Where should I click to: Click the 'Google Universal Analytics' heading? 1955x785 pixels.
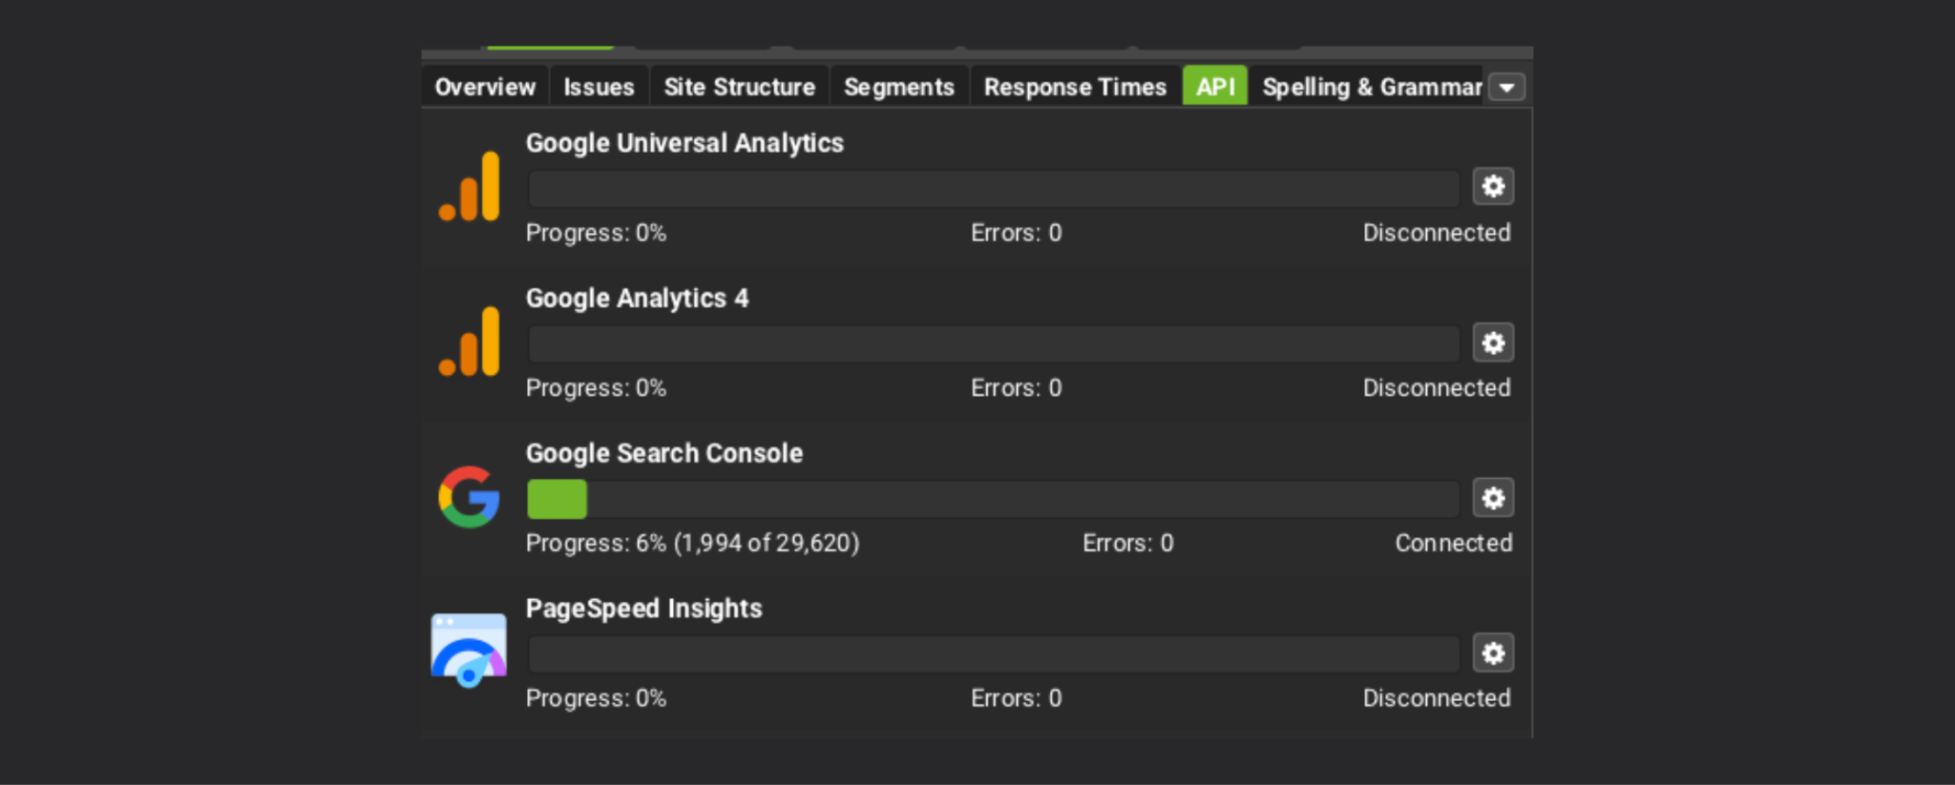(684, 143)
